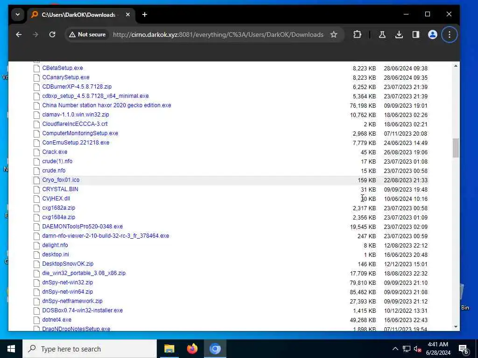Viewport: 478px width, 358px height.
Task: Click the taskbar search box
Action: (x=89, y=349)
